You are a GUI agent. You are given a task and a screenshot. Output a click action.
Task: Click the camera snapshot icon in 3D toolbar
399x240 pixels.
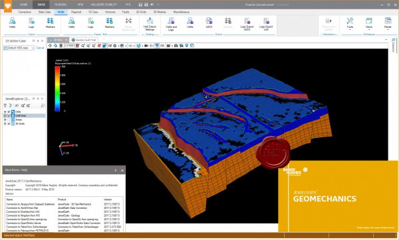[176, 46]
